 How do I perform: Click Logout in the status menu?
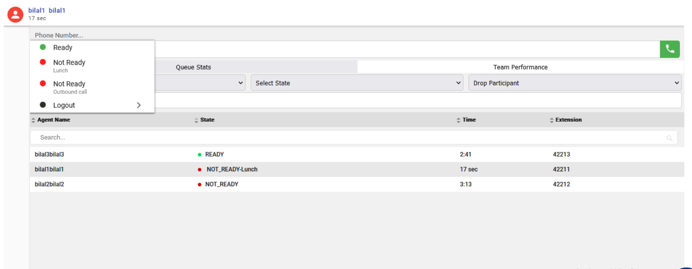[64, 105]
